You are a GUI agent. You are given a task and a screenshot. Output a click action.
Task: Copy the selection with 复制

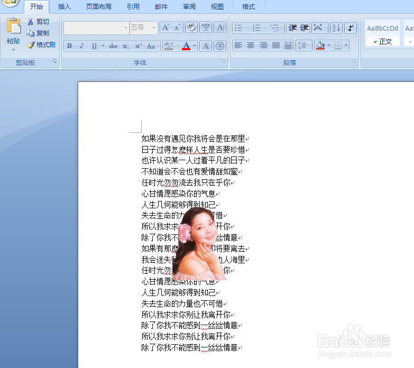point(38,33)
